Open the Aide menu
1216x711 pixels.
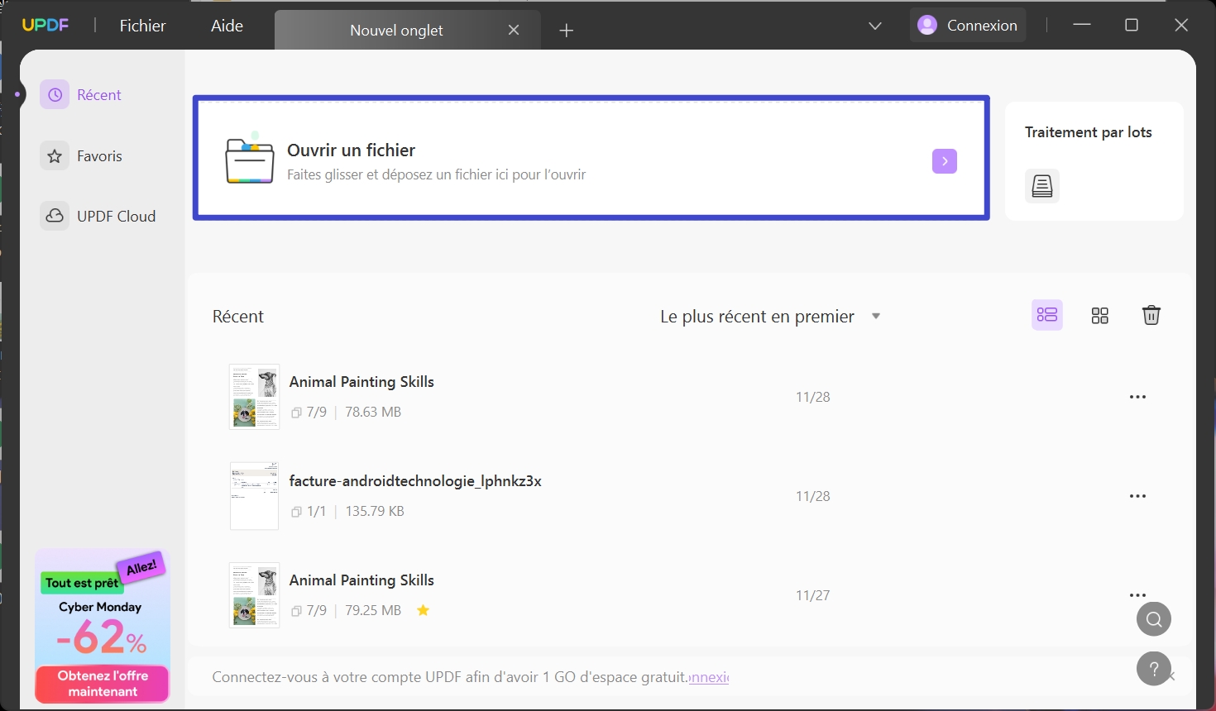coord(227,26)
